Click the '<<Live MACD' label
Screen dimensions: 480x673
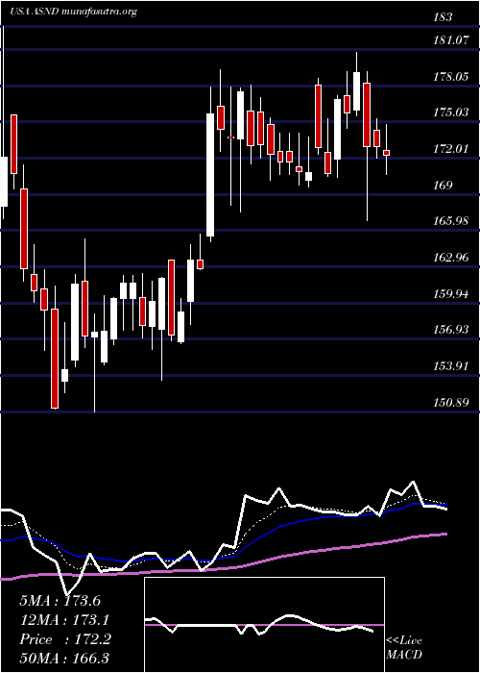tap(404, 648)
